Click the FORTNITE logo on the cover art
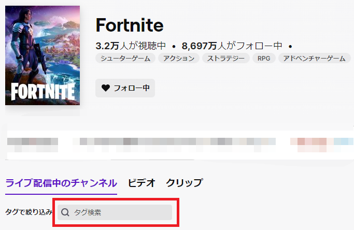This screenshot has height=230, width=354. [43, 91]
